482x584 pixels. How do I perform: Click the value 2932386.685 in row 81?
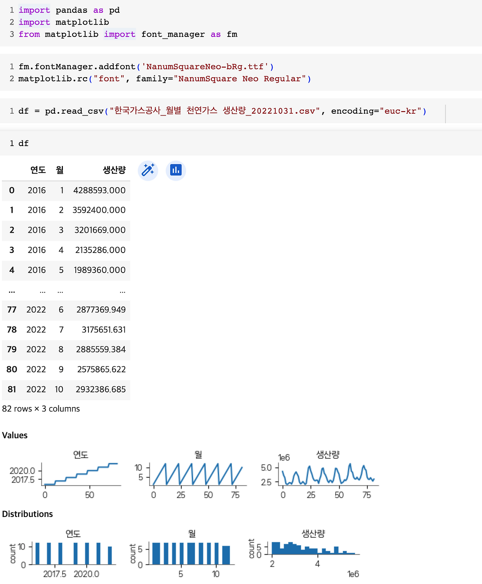101,389
